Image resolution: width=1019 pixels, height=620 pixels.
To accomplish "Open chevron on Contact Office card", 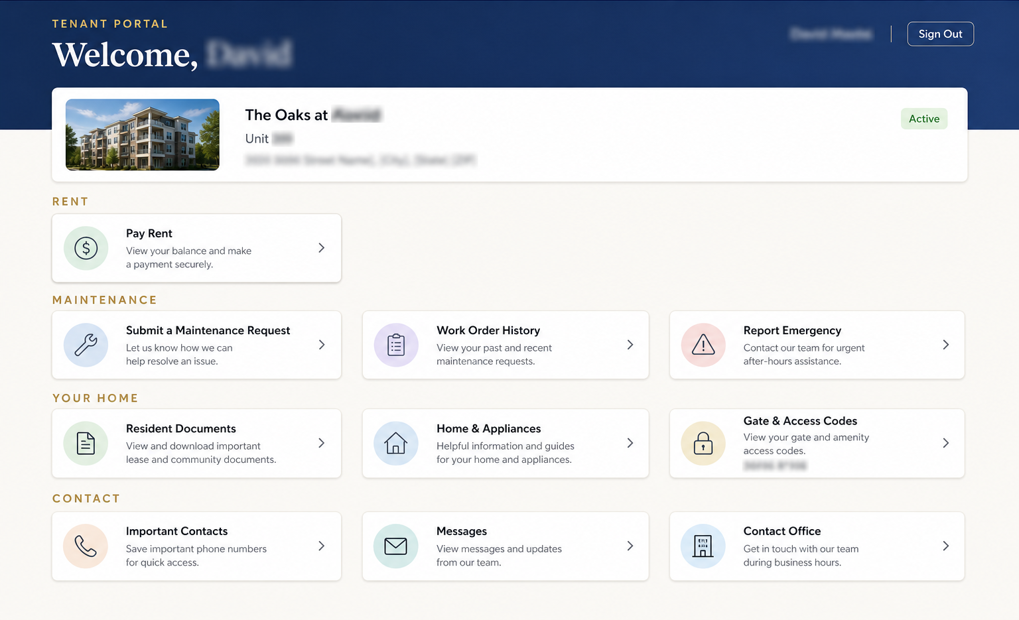I will (x=946, y=546).
